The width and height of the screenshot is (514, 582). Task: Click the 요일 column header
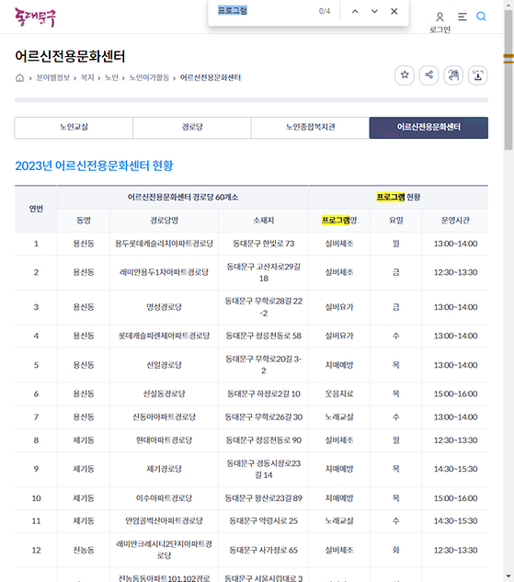point(396,221)
